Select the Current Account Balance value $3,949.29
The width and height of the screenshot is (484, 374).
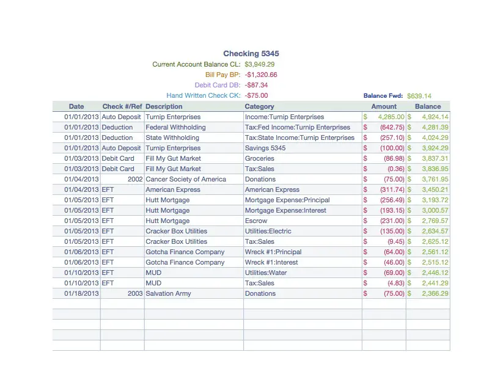[260, 64]
